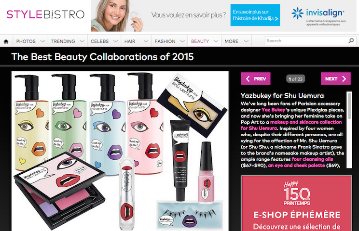The height and width of the screenshot is (231, 359).
Task: Select the Fashion menu item
Action: pos(165,41)
